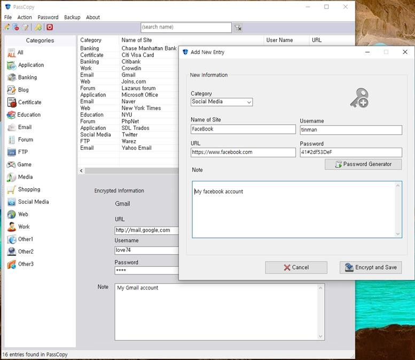
Task: Open the Password menu
Action: 48,17
